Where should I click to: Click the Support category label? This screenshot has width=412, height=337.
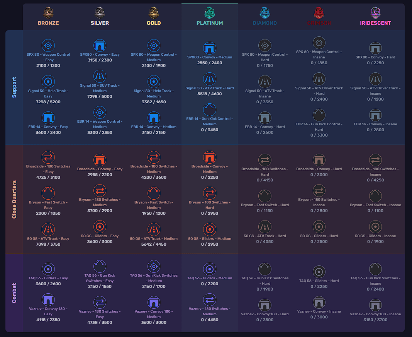[14, 87]
